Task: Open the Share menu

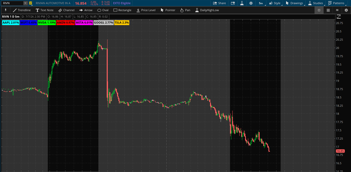Action: 219,3
